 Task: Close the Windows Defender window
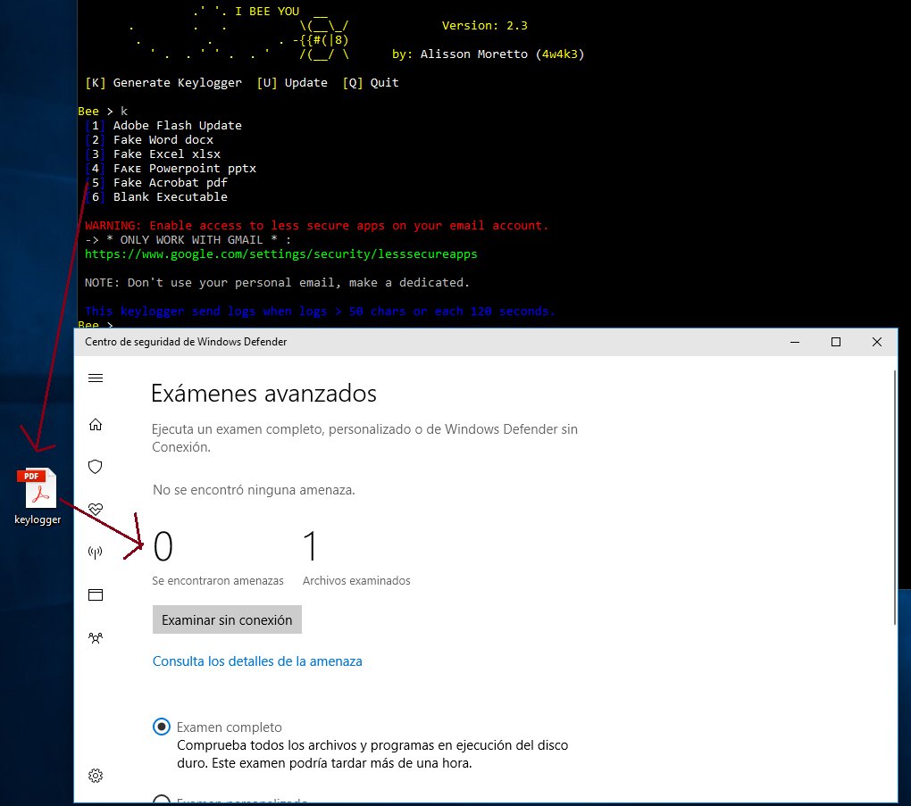coord(877,342)
